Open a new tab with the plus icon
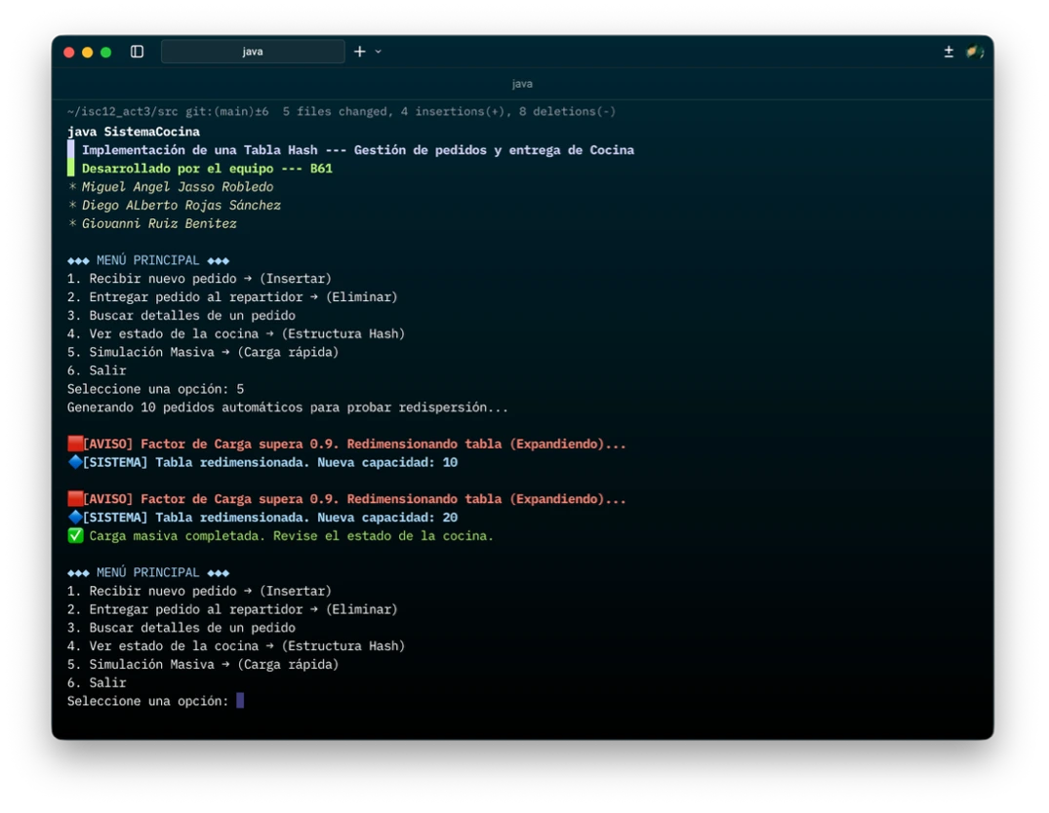1049x813 pixels. 359,52
